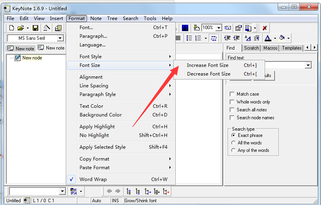Image resolution: width=321 pixels, height=205 pixels.
Task: Choose All the words radio button
Action: point(233,143)
